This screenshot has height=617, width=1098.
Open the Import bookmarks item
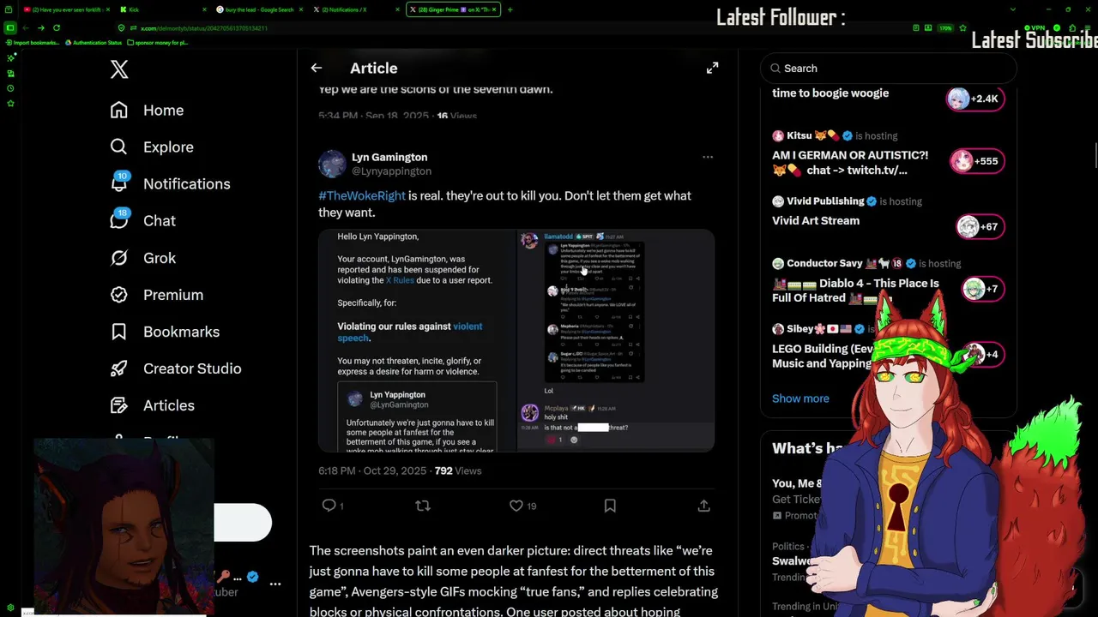(32, 42)
